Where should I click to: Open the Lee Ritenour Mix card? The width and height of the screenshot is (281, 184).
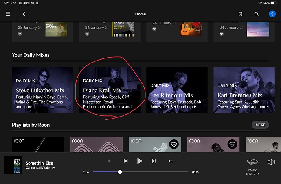(x=177, y=90)
